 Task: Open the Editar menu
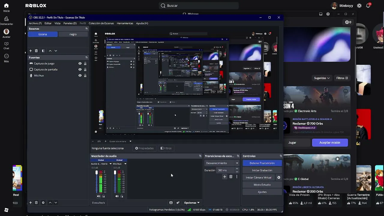(48, 23)
